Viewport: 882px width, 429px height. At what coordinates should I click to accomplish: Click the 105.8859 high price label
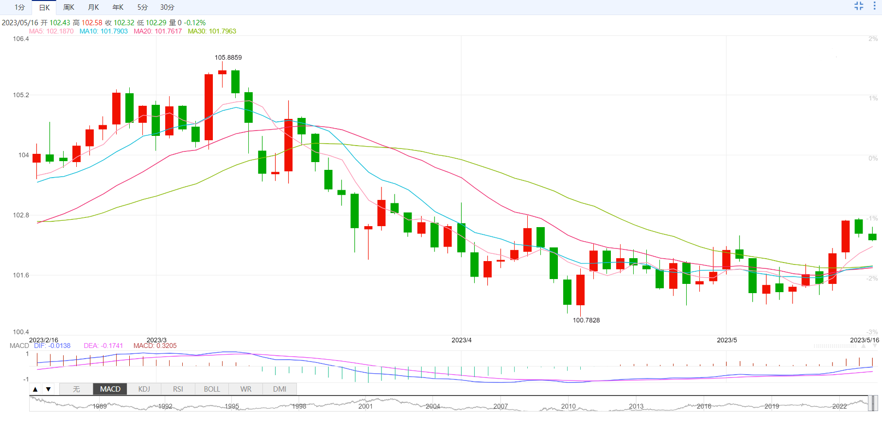[x=228, y=57]
